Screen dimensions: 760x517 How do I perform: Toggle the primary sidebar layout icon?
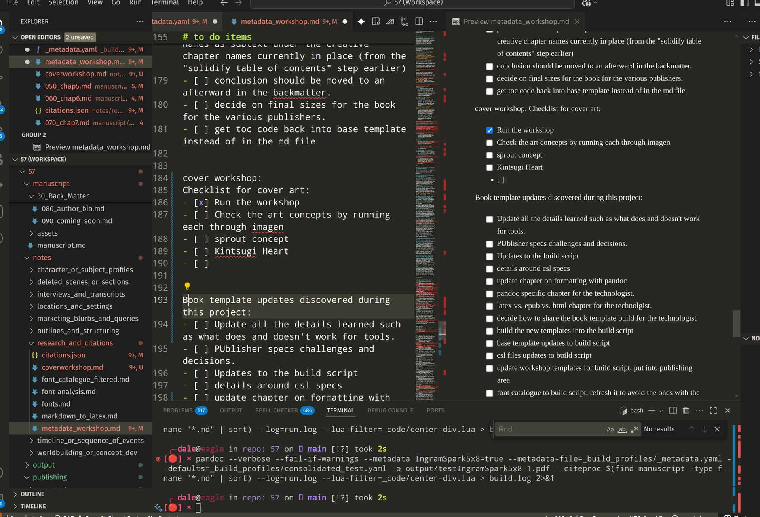tap(744, 3)
